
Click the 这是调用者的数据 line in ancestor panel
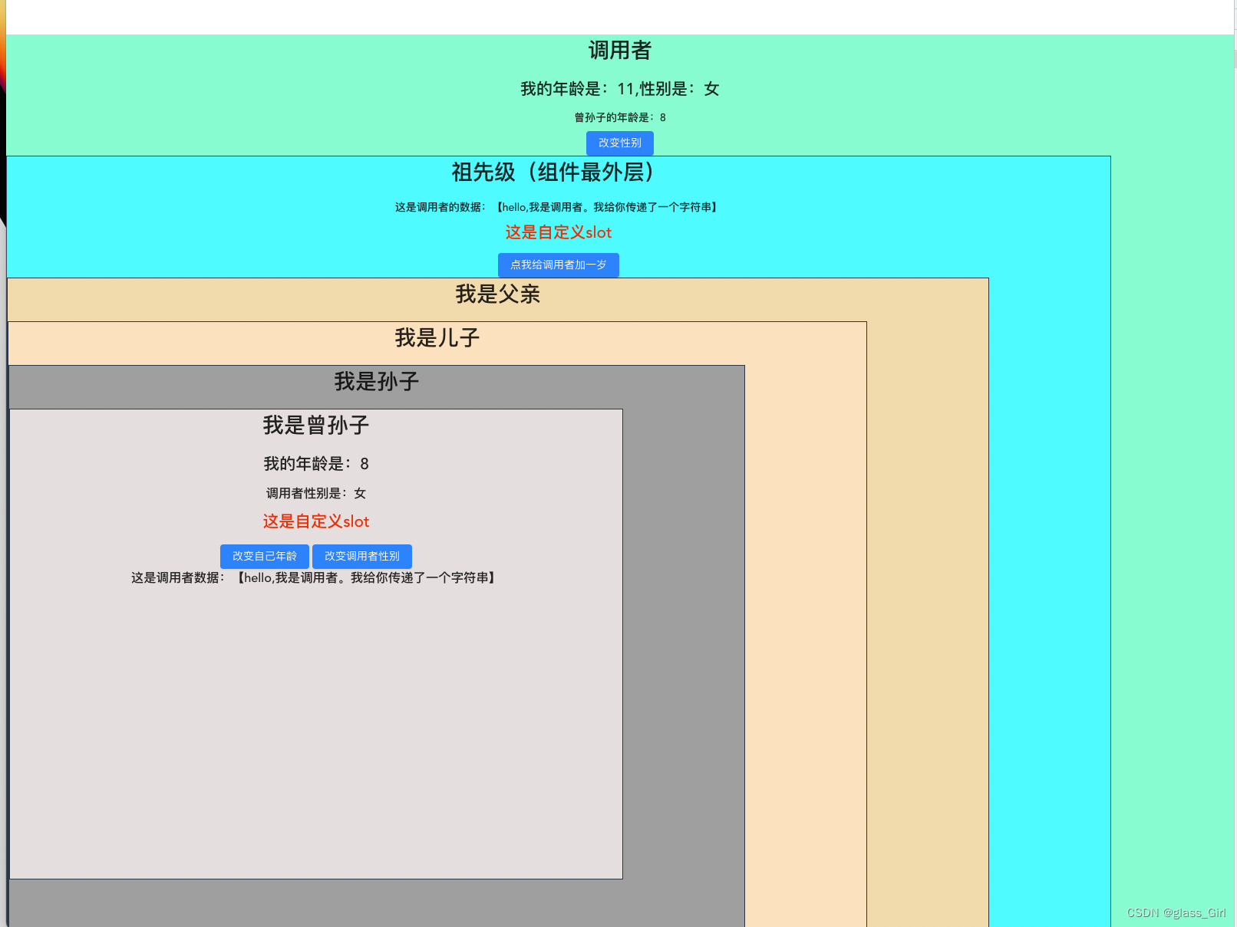point(558,207)
